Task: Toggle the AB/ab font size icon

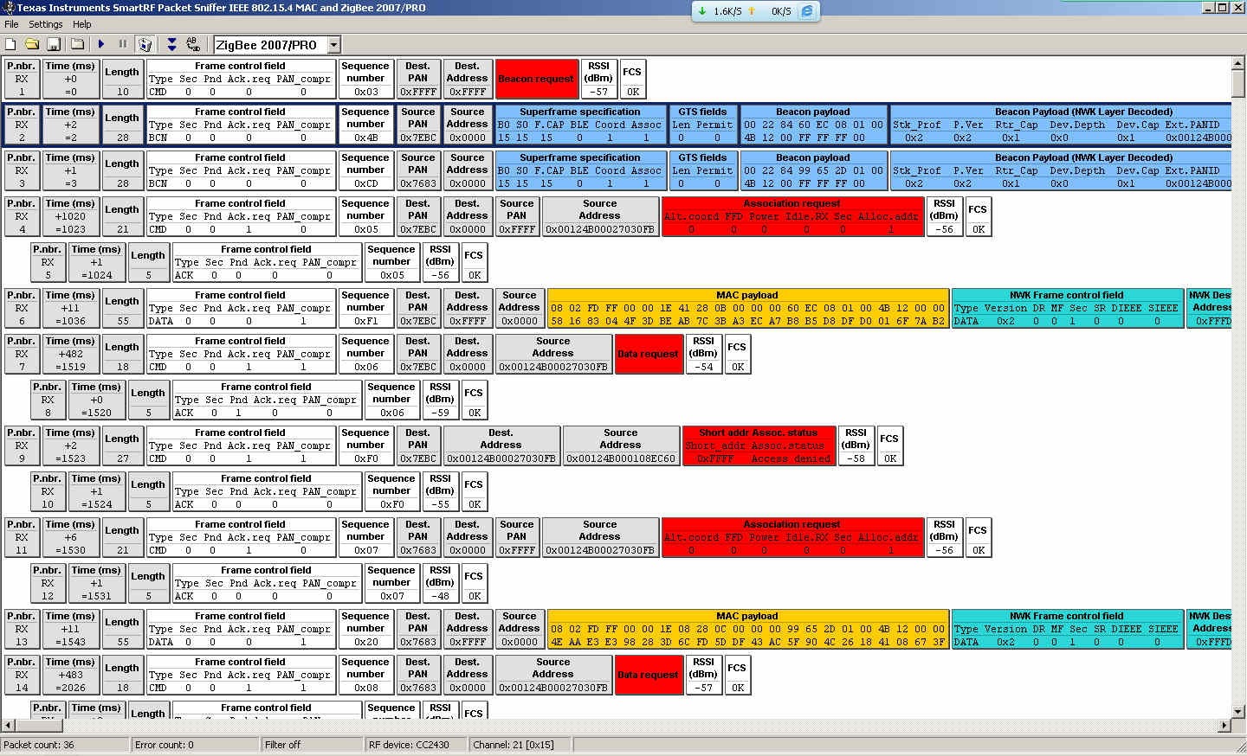Action: coord(193,44)
